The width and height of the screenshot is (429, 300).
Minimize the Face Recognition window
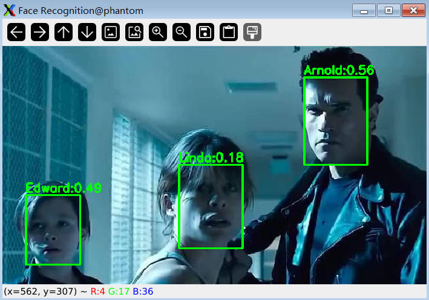(x=364, y=10)
